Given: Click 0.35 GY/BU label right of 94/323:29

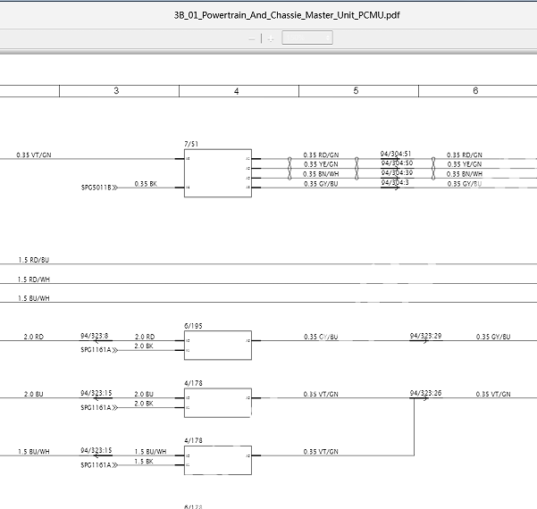Looking at the screenshot, I should click(493, 337).
